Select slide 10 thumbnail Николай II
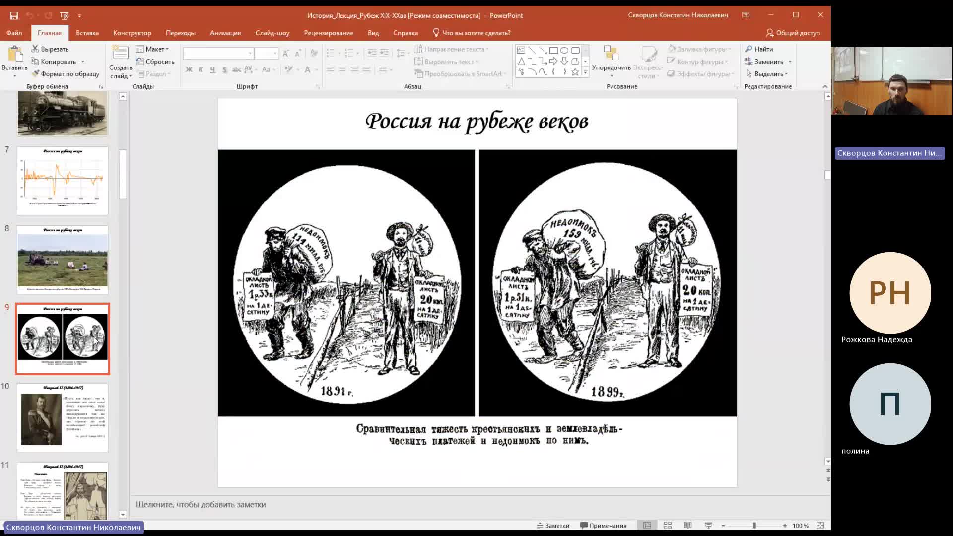Image resolution: width=953 pixels, height=536 pixels. (63, 417)
